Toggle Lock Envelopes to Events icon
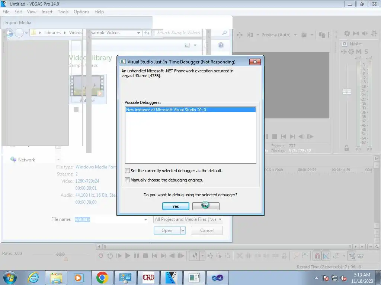The image size is (381, 285). tap(352, 256)
